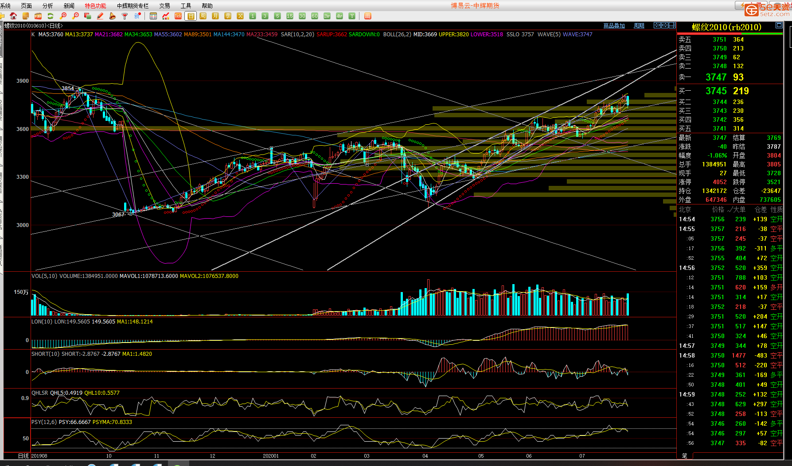Toggle the weekly (周) period button

203,16
